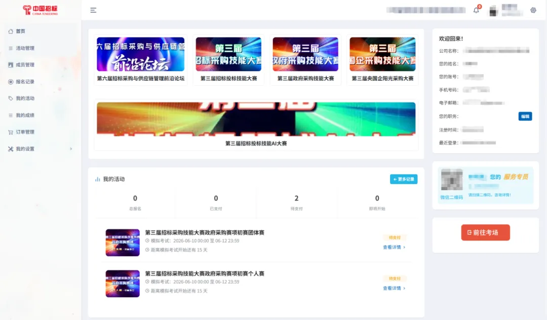The width and height of the screenshot is (547, 320).
Task: Click the 服务专员 text
Action: coord(516,177)
